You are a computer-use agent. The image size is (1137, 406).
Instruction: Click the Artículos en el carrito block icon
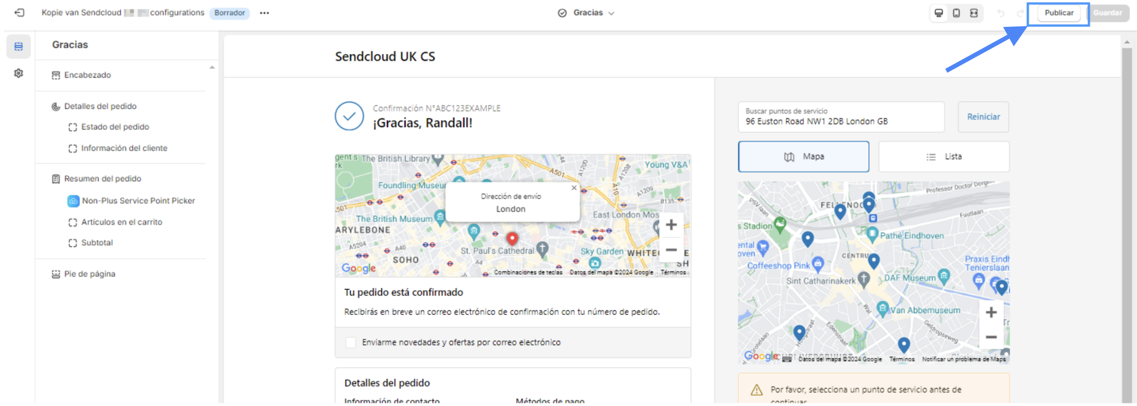point(72,222)
